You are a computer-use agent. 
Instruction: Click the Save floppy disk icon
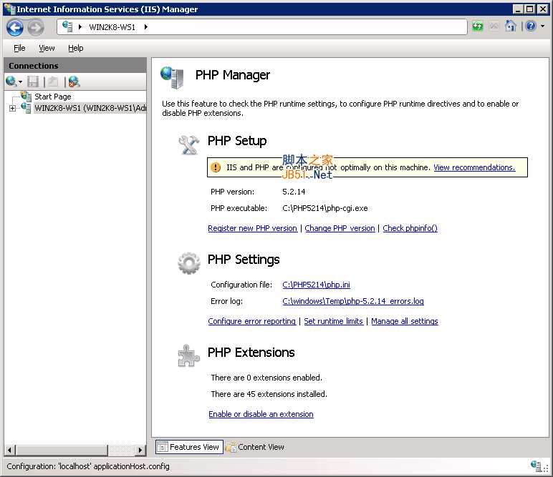pyautogui.click(x=33, y=82)
